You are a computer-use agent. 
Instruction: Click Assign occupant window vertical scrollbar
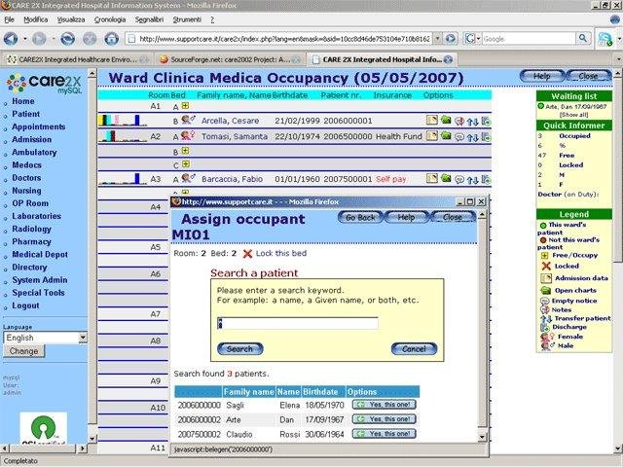(483, 326)
